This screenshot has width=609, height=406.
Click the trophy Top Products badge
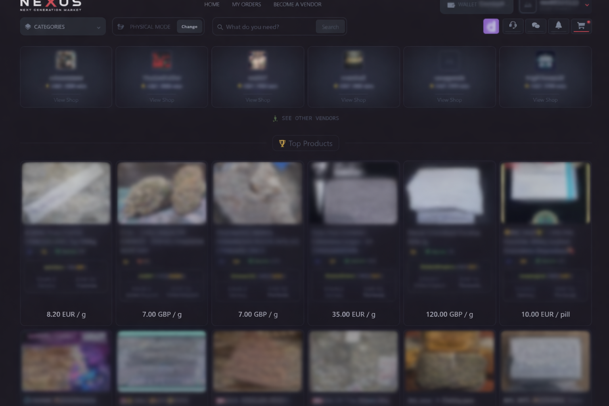tap(306, 144)
